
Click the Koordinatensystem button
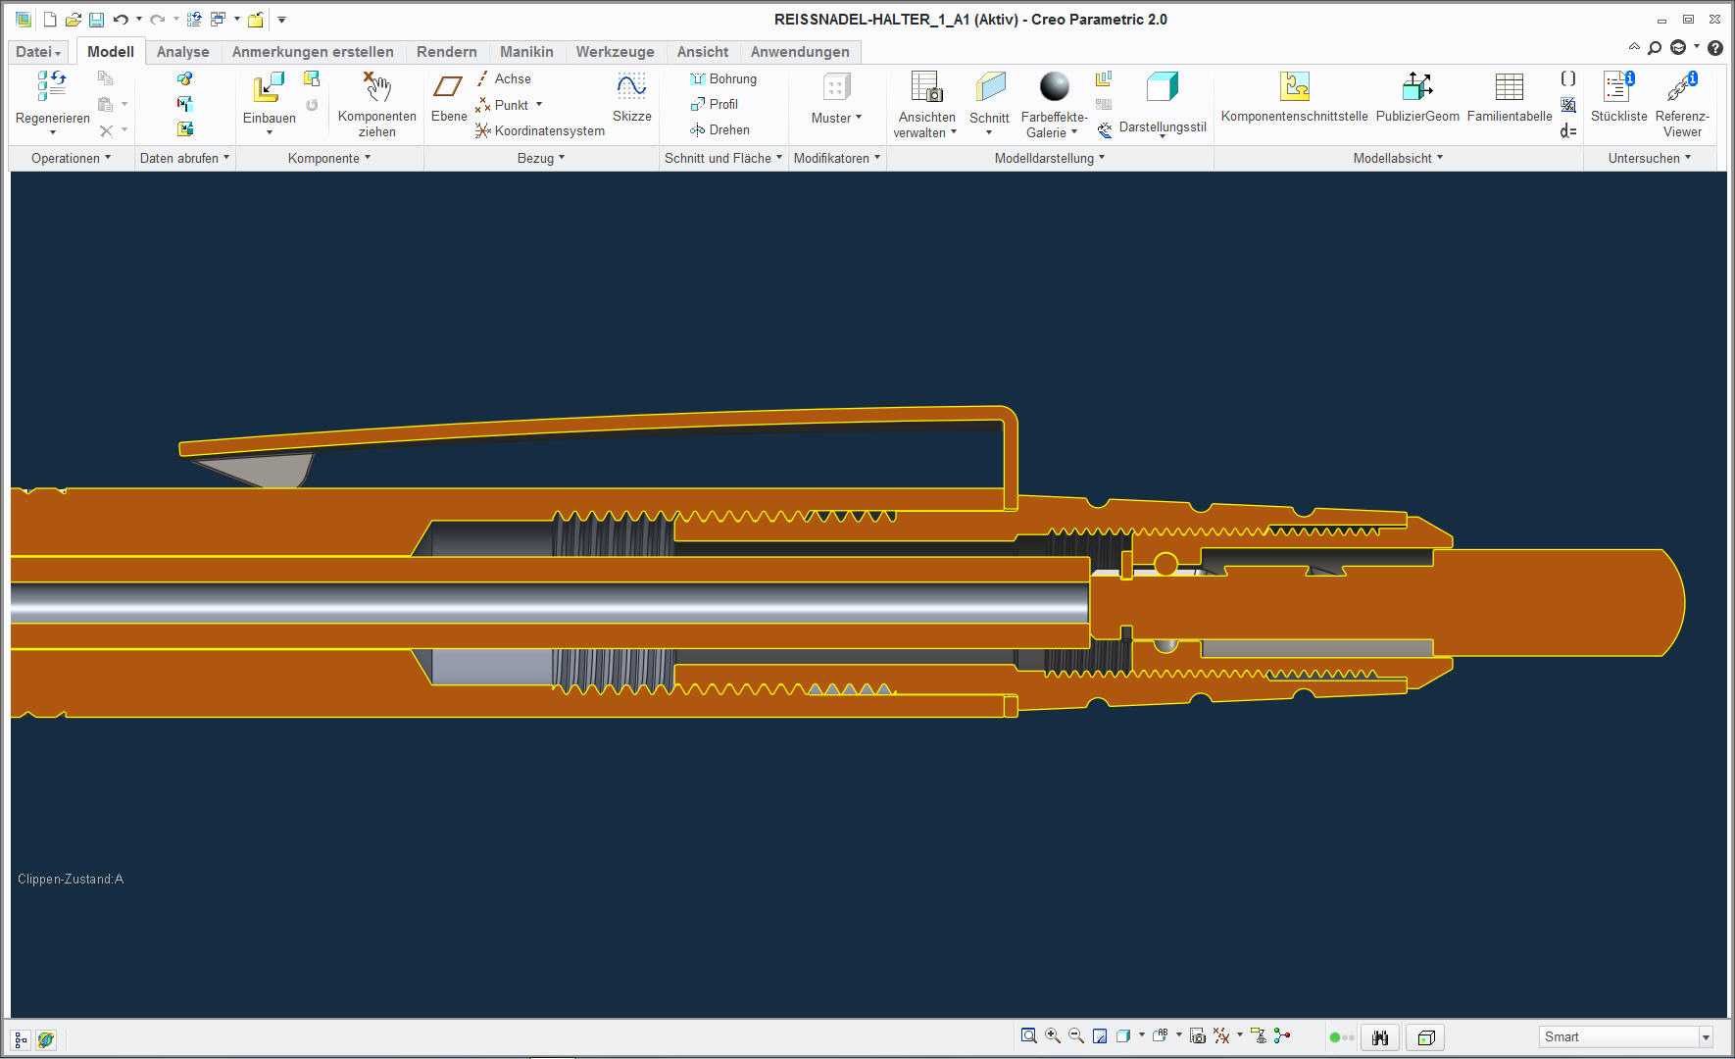point(540,130)
